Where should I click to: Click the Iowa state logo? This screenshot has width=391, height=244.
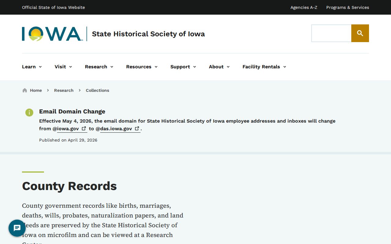point(52,34)
